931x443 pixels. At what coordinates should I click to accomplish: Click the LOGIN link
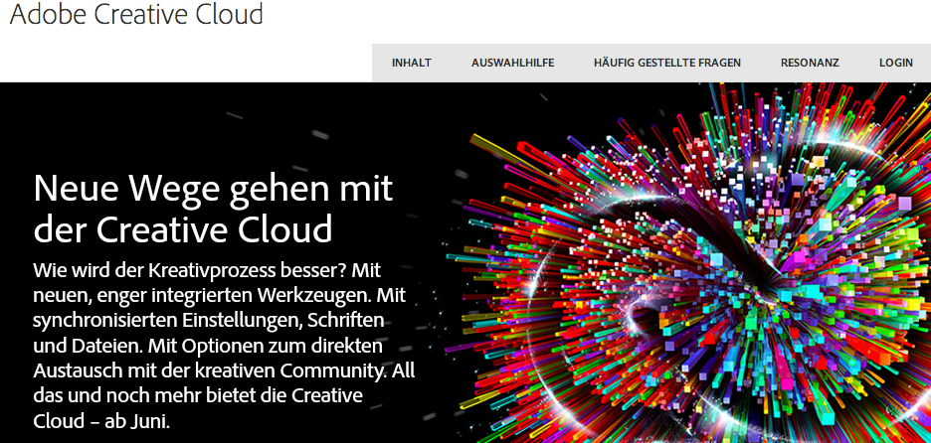(x=896, y=63)
